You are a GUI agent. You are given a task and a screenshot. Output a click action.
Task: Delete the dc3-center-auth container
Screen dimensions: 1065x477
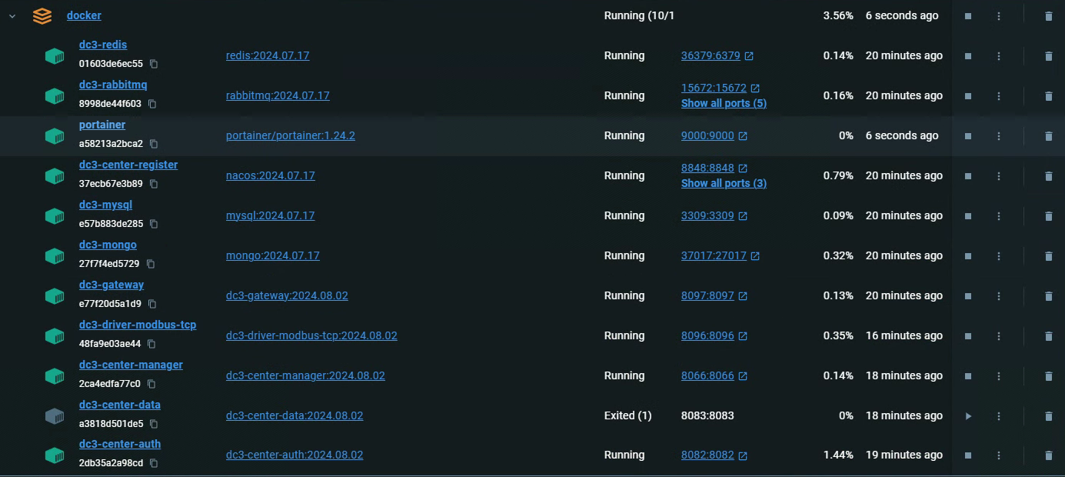tap(1048, 456)
